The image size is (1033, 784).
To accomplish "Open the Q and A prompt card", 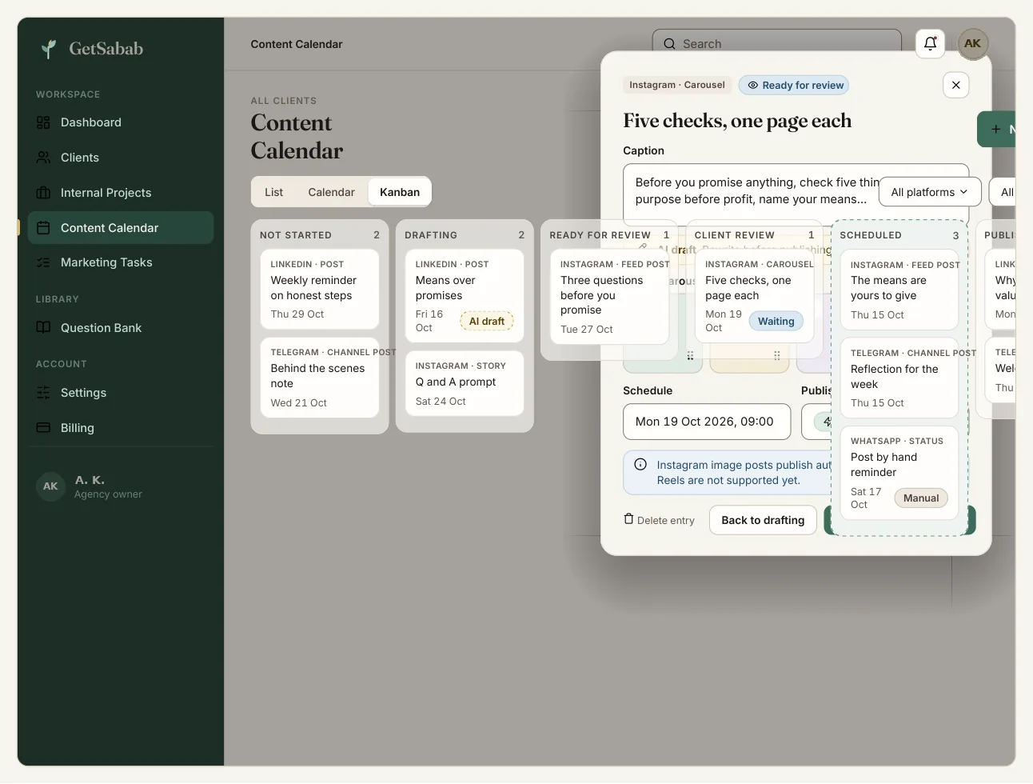I will click(465, 383).
